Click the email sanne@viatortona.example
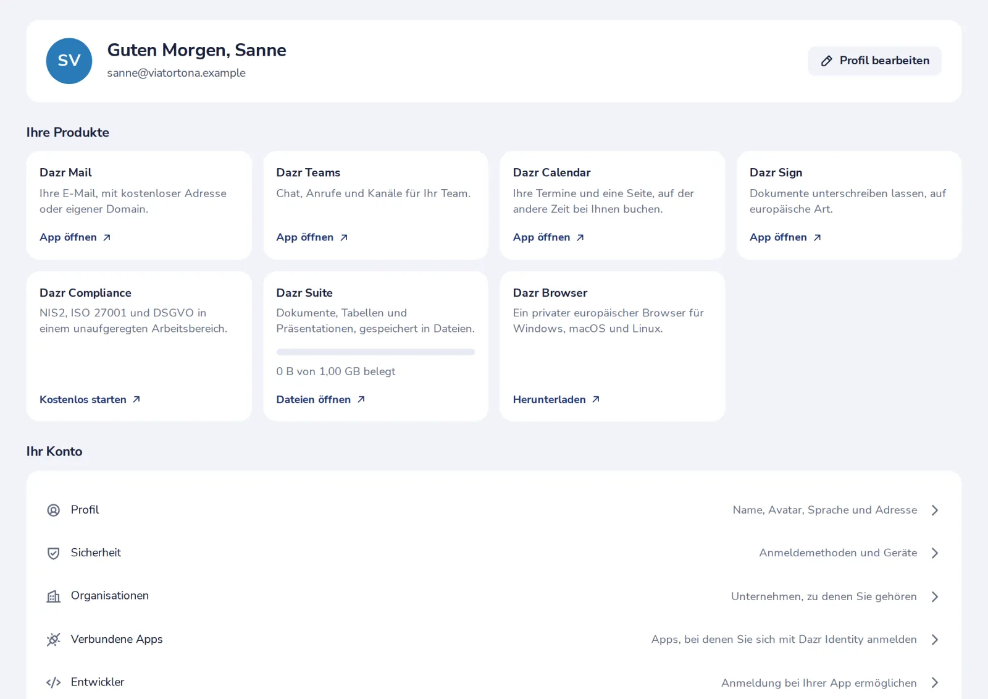 pos(177,73)
